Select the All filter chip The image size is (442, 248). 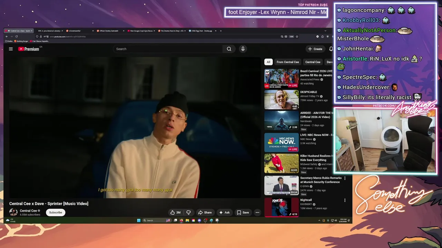tap(268, 62)
